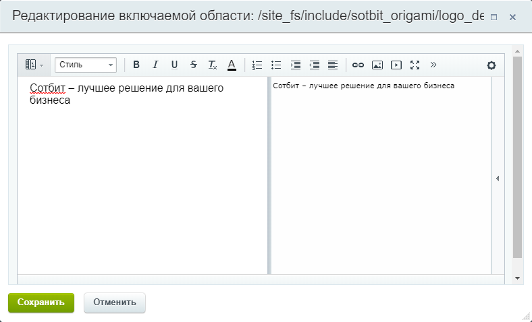Close the edit dialog
Viewport: 532px width, 322px height.
(512, 17)
